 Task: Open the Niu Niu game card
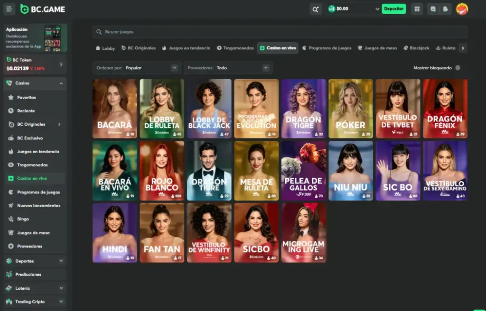coord(351,171)
